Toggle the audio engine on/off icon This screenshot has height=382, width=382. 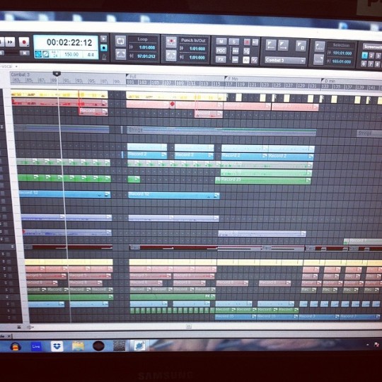(38, 54)
